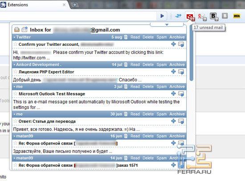The width and height of the screenshot is (245, 181).
Task: Attachment icon on matan99 16 jun header
Action: point(126,136)
